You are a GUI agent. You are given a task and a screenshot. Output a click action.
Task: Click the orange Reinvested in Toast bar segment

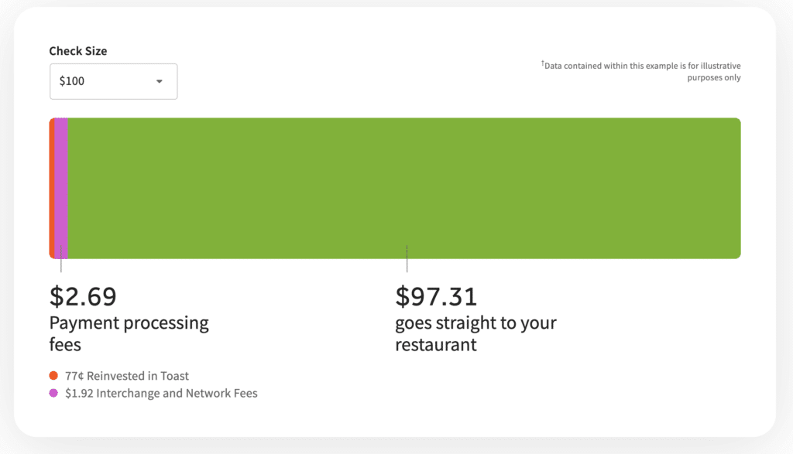pyautogui.click(x=52, y=188)
